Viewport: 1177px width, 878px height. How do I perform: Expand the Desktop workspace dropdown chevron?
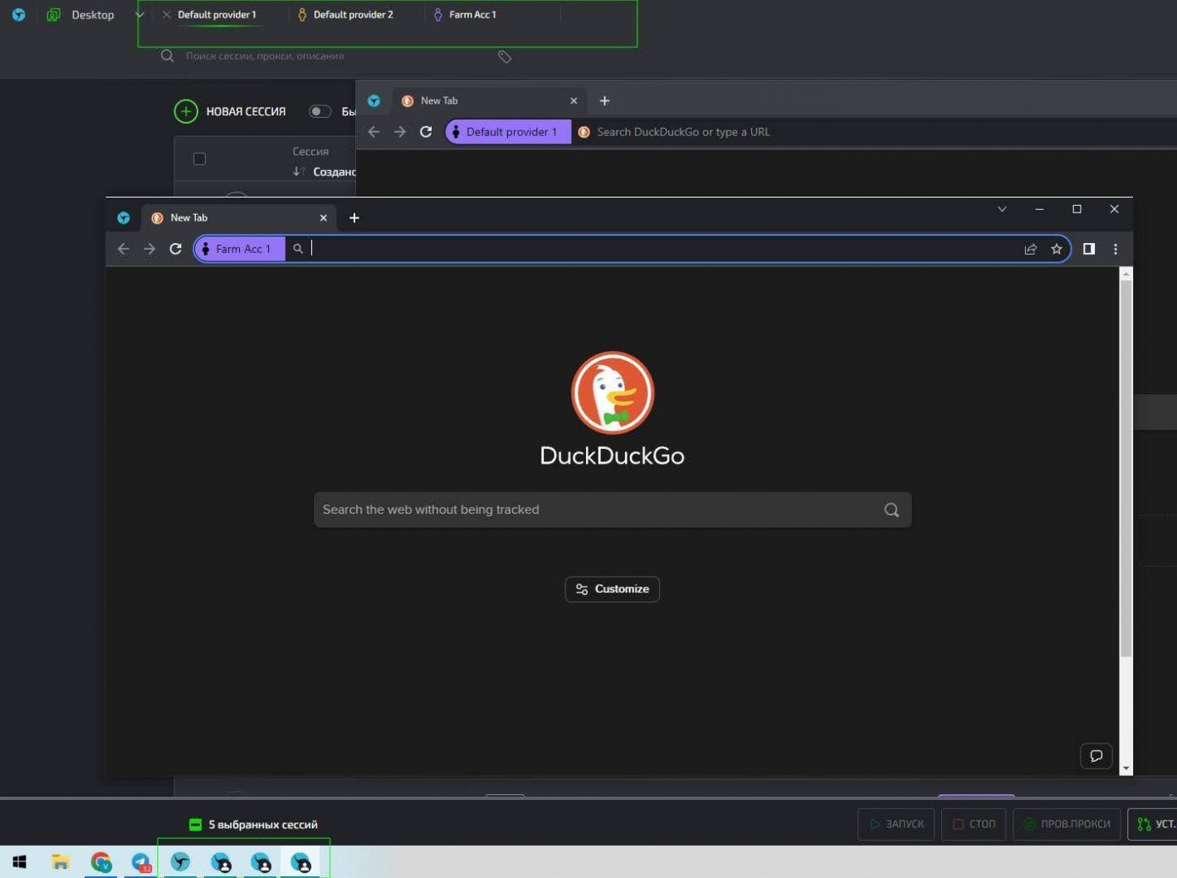tap(139, 15)
